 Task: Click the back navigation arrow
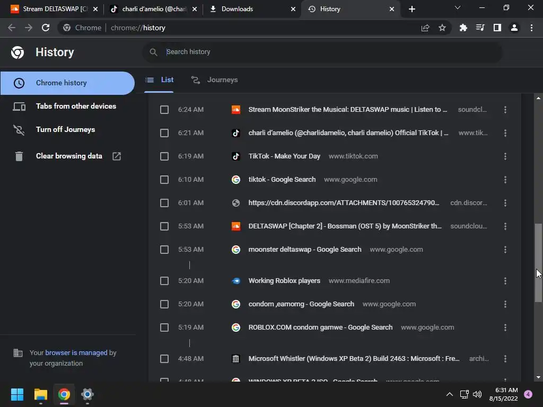click(12, 28)
